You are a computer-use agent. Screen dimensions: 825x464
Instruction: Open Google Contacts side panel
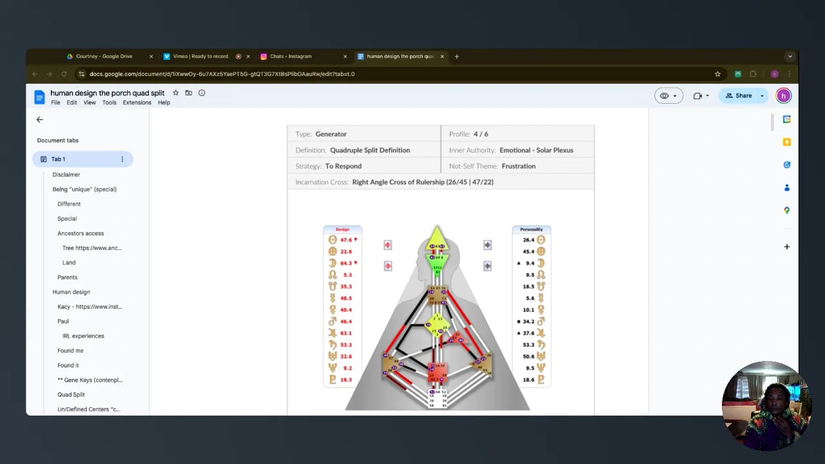tap(786, 188)
